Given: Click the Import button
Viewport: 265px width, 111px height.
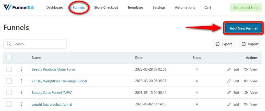Looking at the screenshot, I should coord(250,44).
